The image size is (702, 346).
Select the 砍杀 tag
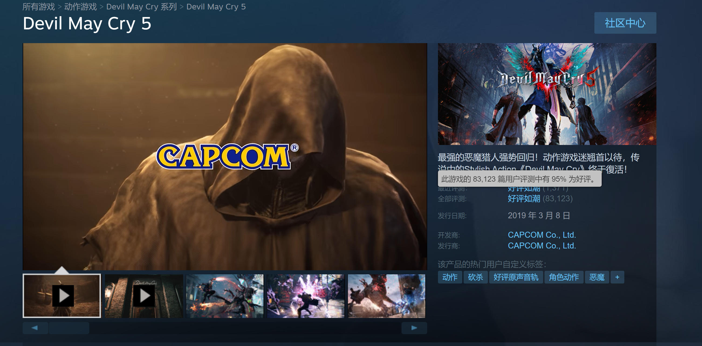(x=475, y=277)
